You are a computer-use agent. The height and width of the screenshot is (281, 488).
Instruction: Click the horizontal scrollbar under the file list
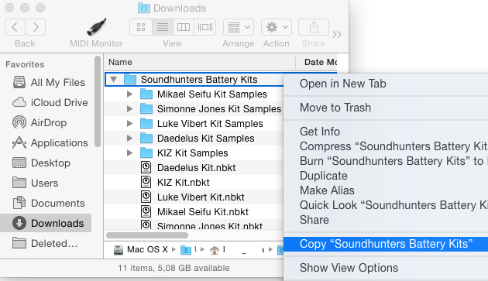point(147,235)
